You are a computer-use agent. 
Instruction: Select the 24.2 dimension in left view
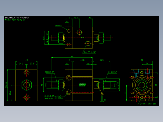(21, 64)
